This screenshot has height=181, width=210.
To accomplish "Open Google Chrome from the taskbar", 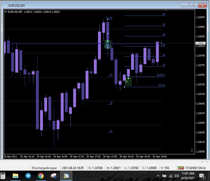I will tap(41, 176).
